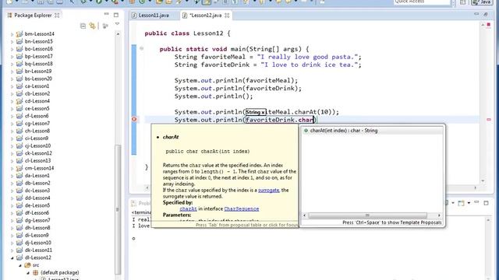499x280 pixels.
Task: Open the charAt link under Specified by
Action: [x=188, y=209]
